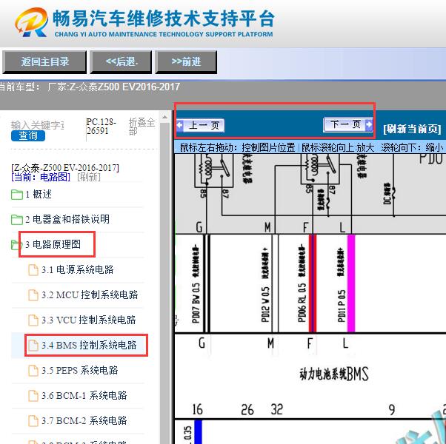Screen dimensions: 446x444
Task: Focus the keyword search input field
Action: coord(38,125)
